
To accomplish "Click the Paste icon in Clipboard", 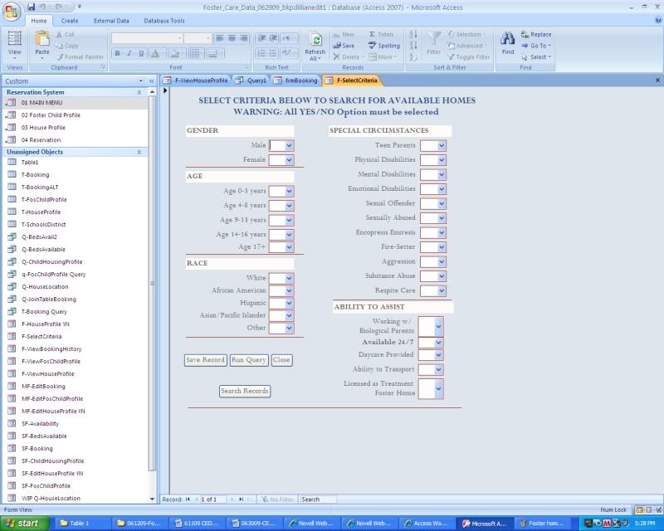I will click(42, 38).
